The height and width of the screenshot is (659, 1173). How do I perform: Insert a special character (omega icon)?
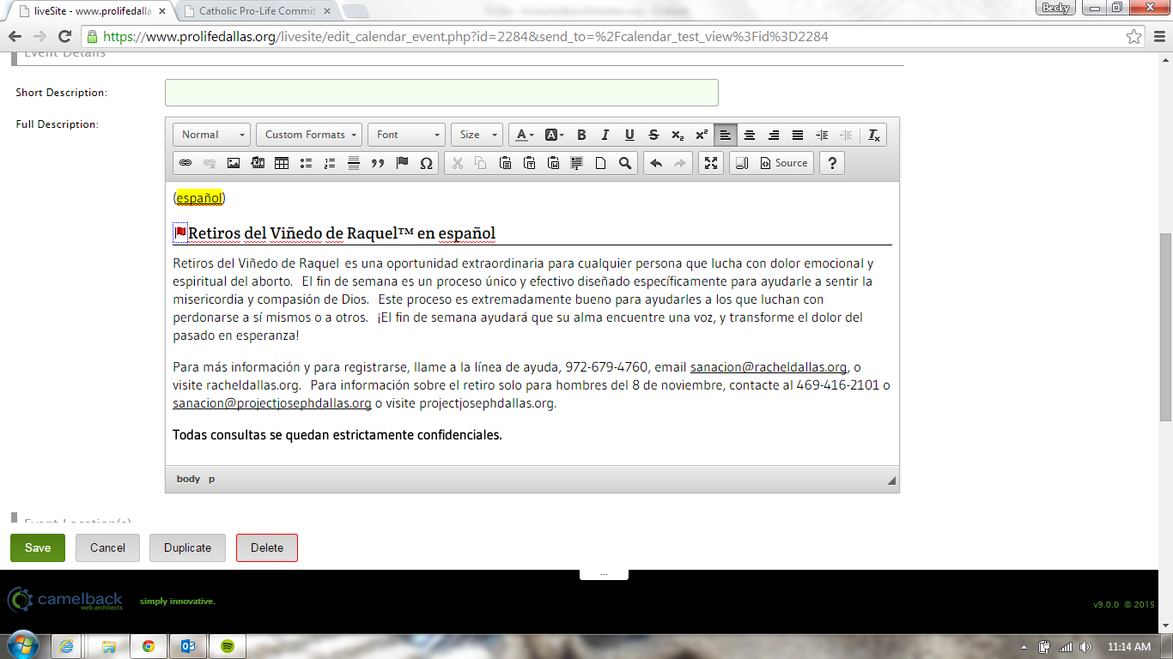pyautogui.click(x=426, y=163)
